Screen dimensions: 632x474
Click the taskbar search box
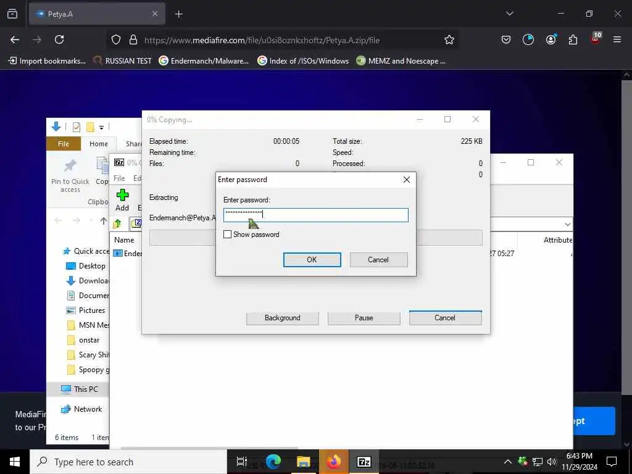pos(128,462)
